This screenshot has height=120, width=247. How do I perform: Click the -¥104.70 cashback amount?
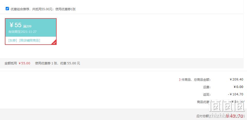pyautogui.click(x=236, y=94)
